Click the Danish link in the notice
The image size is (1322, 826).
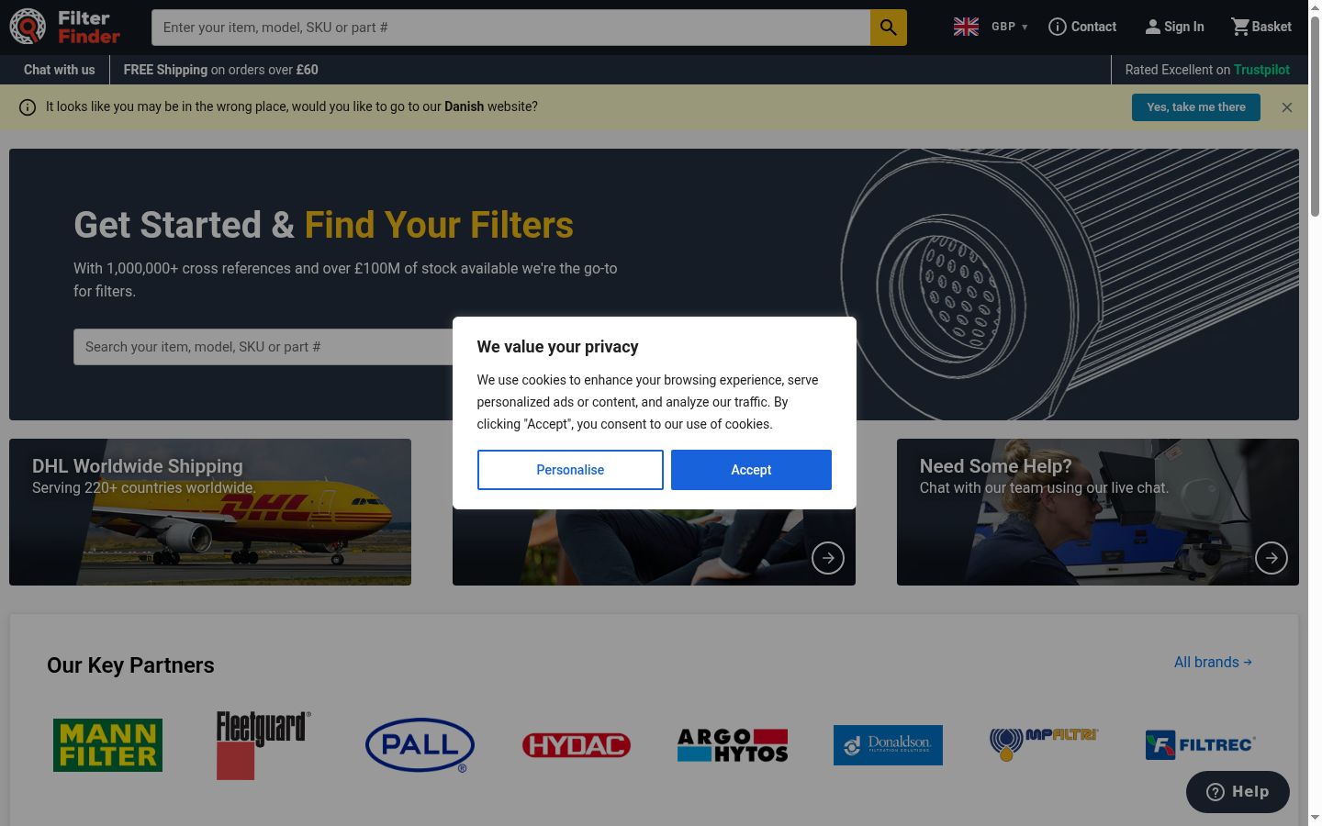pos(464,106)
